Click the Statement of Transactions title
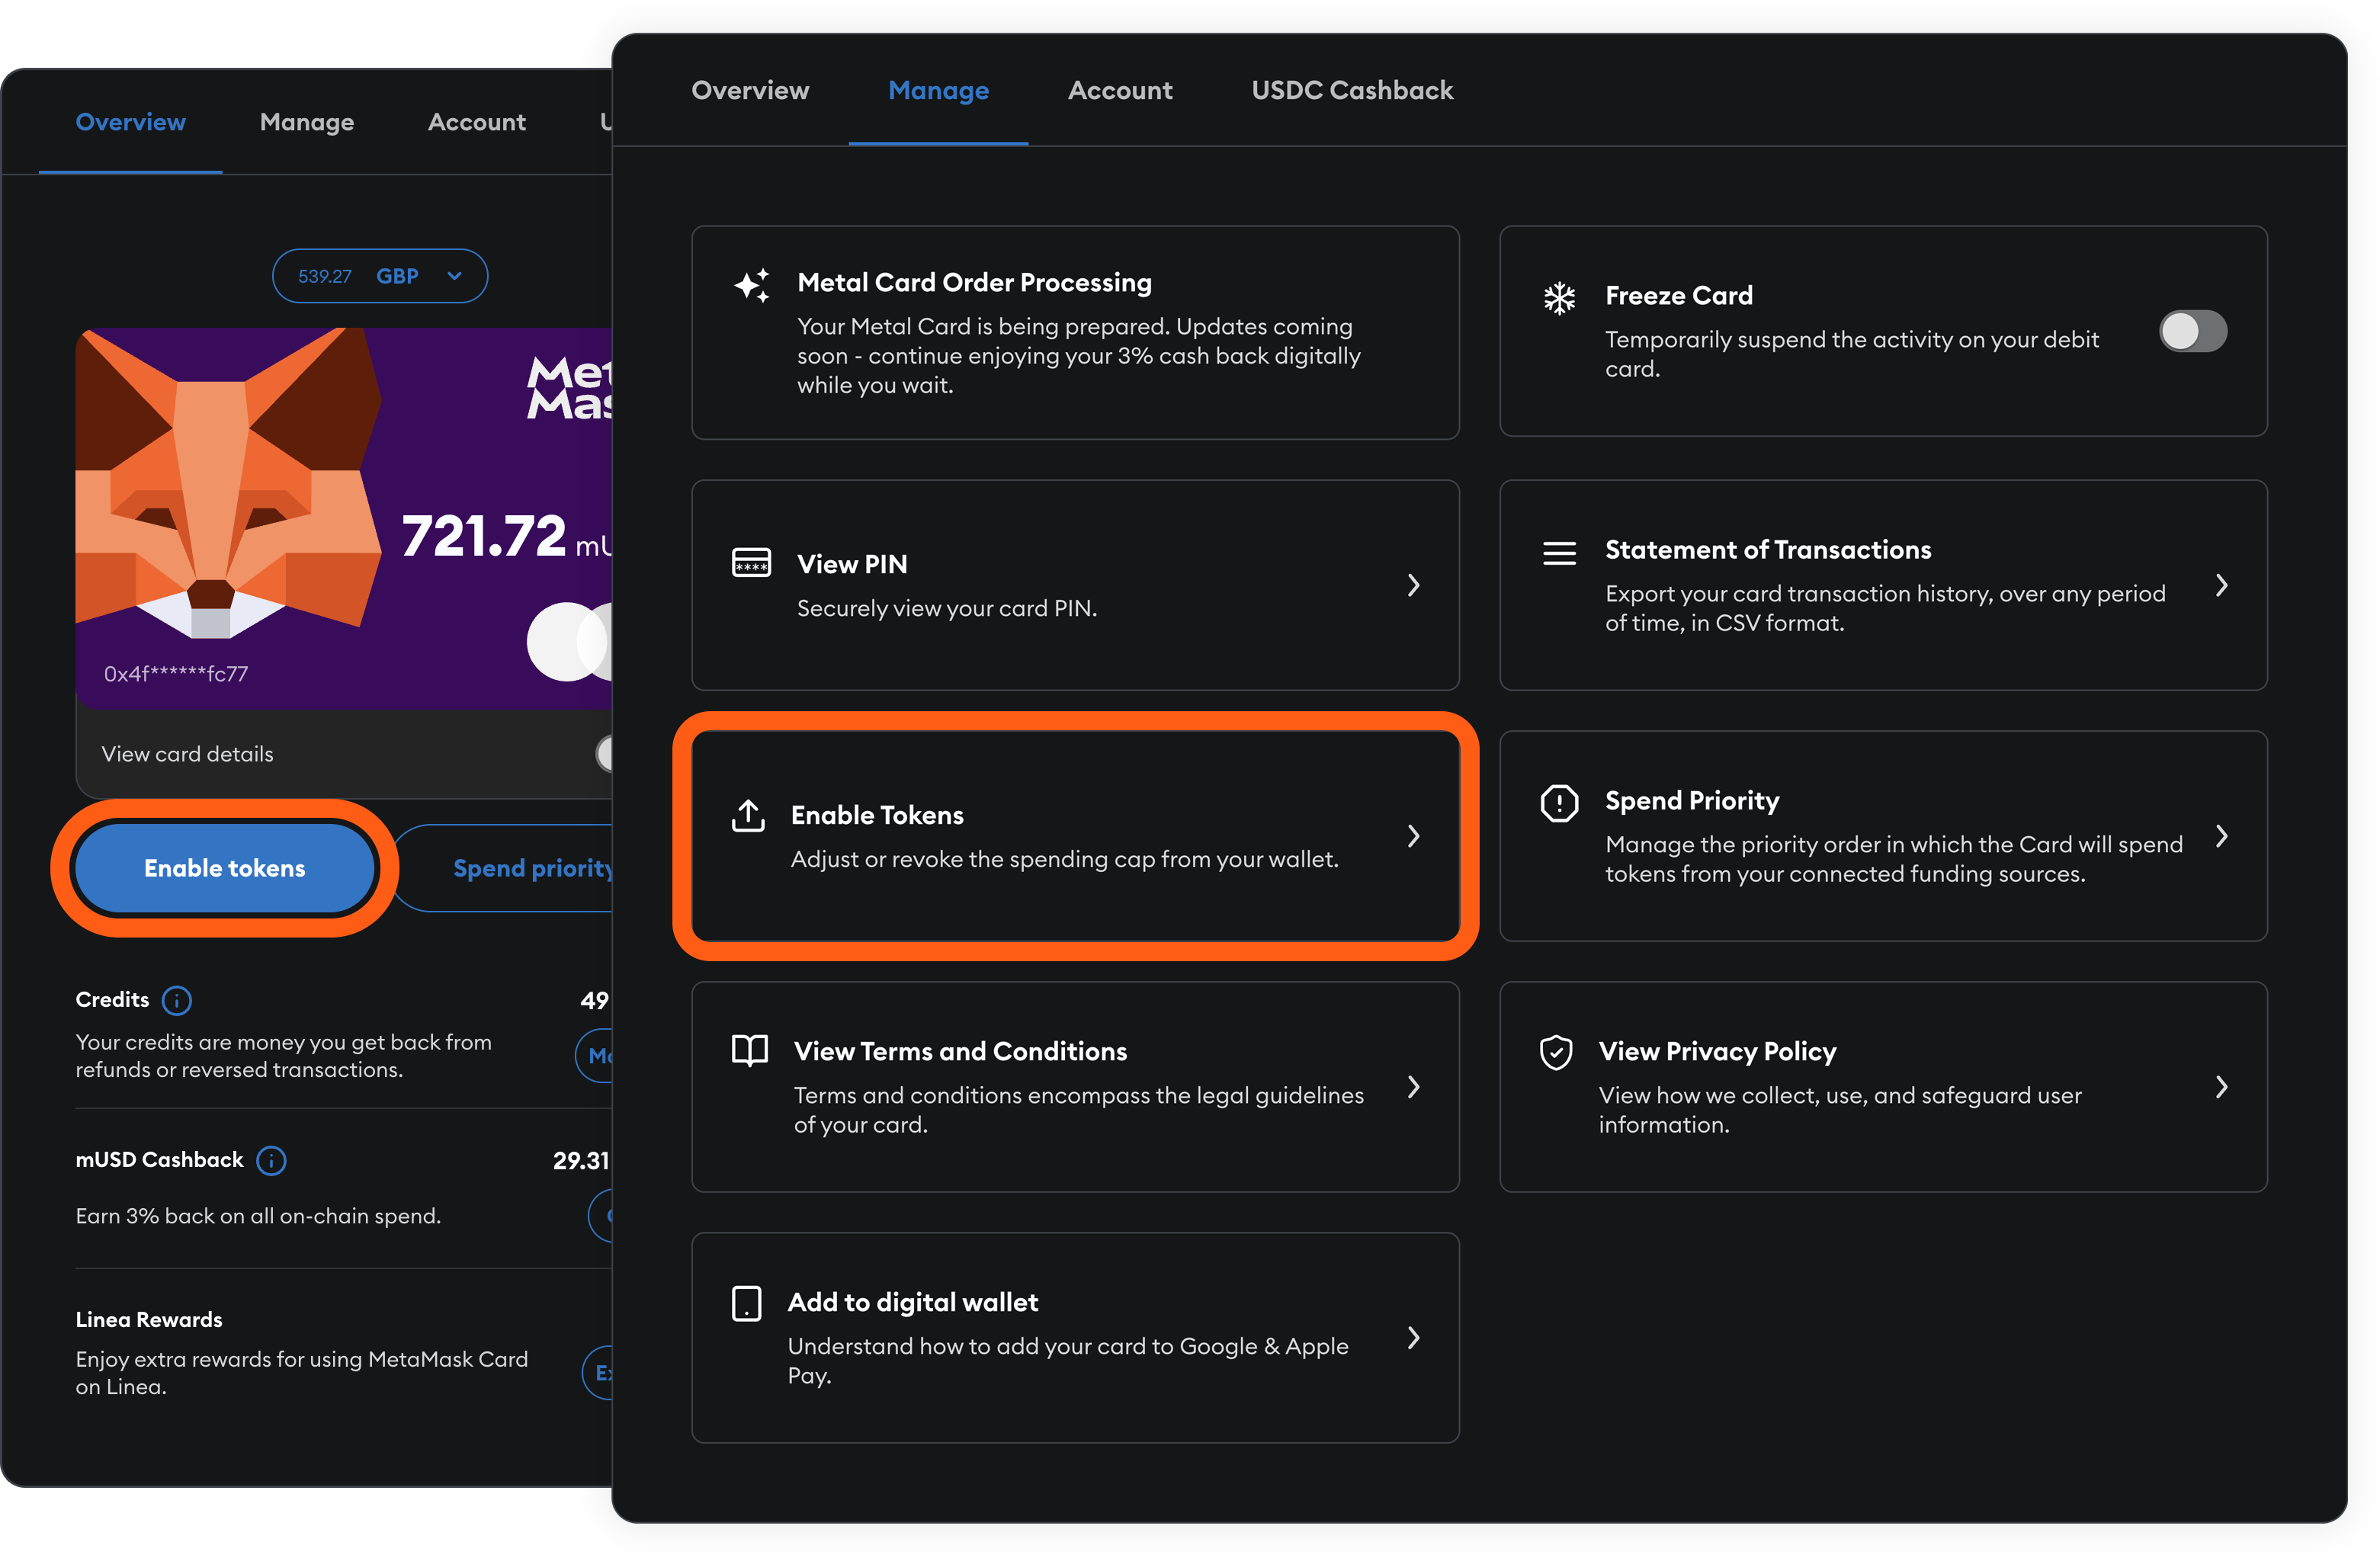The height and width of the screenshot is (1558, 2380). click(1768, 550)
